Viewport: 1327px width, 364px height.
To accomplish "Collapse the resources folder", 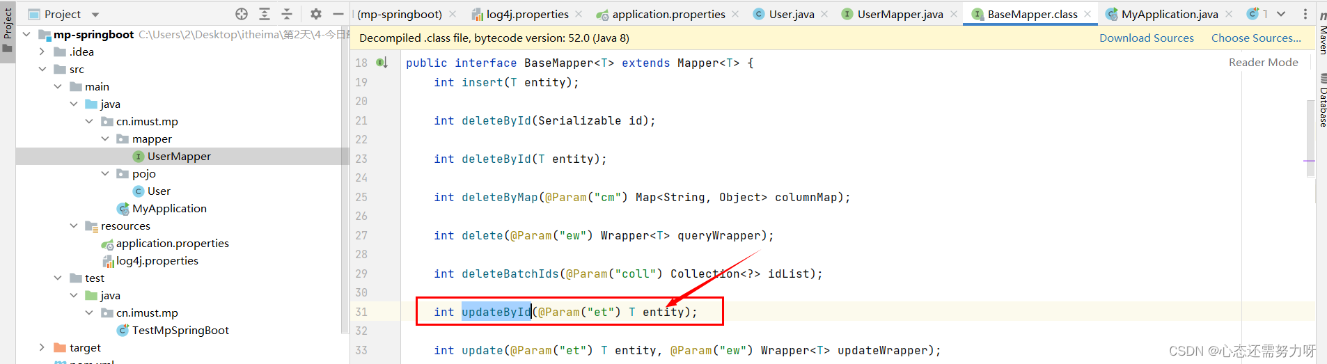I will click(x=74, y=225).
